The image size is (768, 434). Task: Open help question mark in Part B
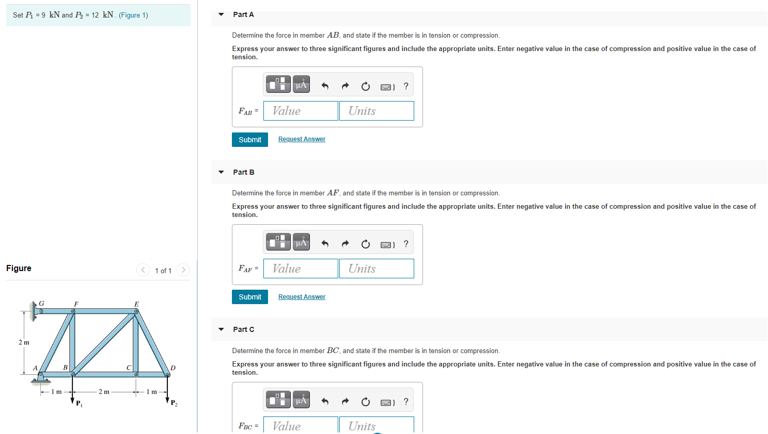[x=406, y=244]
